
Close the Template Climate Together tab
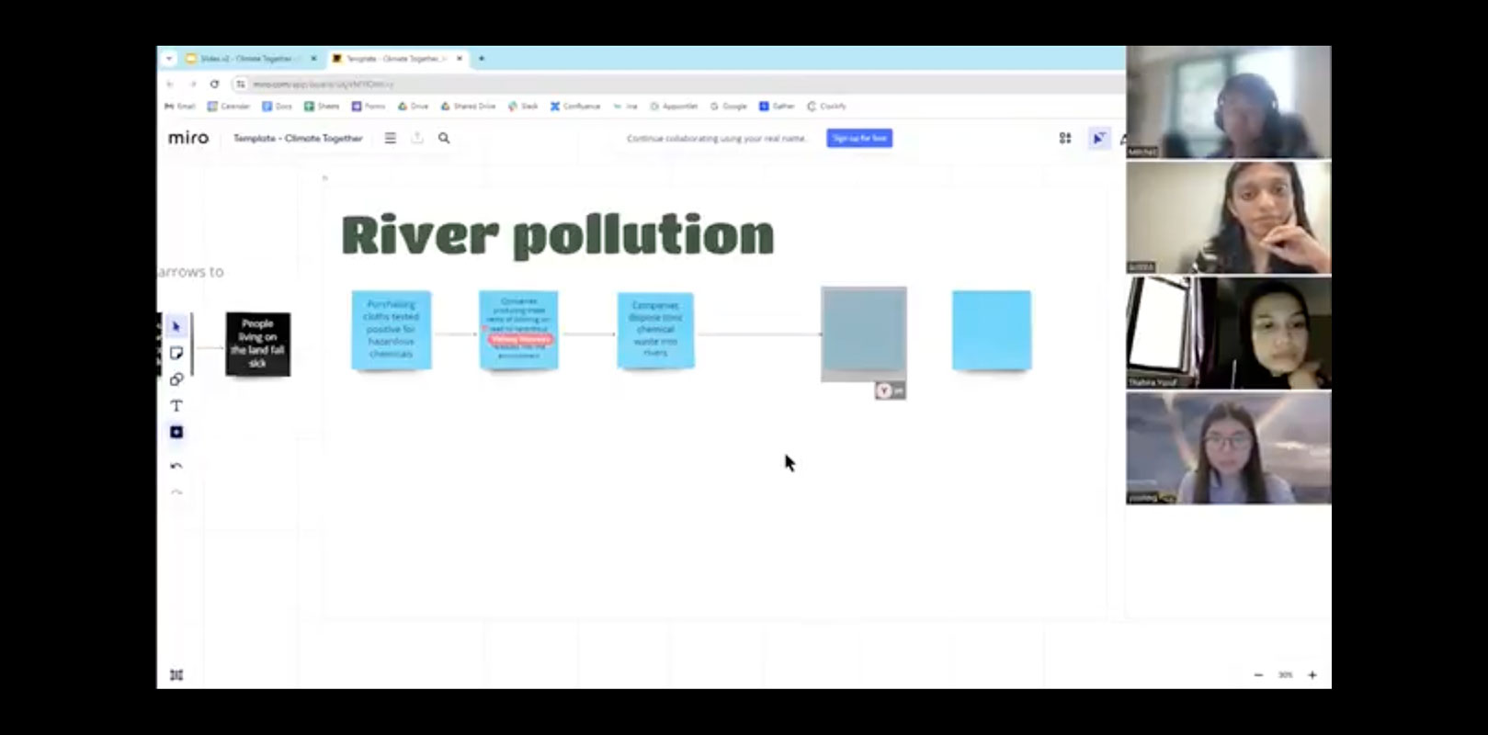point(460,58)
